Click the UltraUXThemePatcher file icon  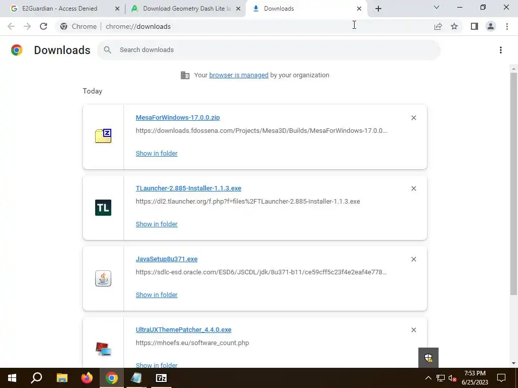pyautogui.click(x=103, y=349)
